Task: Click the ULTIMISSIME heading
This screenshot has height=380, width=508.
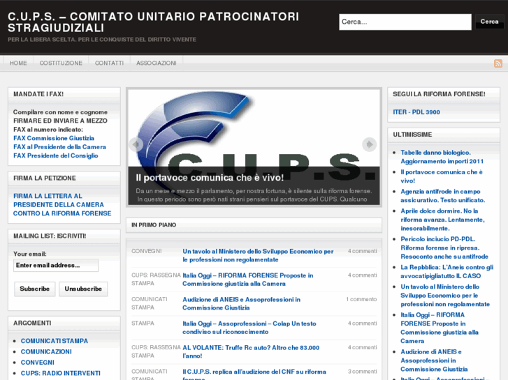Action: point(412,135)
